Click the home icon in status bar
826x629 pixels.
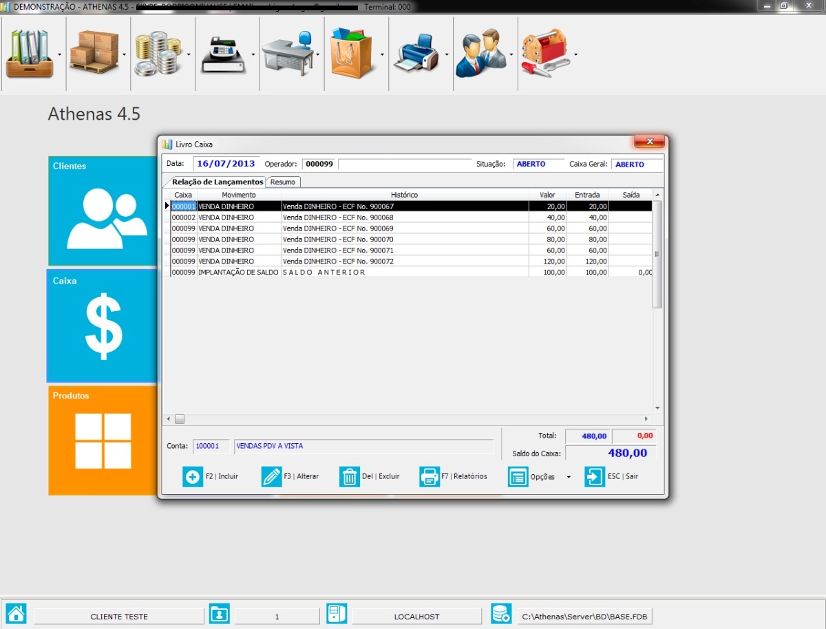(x=16, y=614)
